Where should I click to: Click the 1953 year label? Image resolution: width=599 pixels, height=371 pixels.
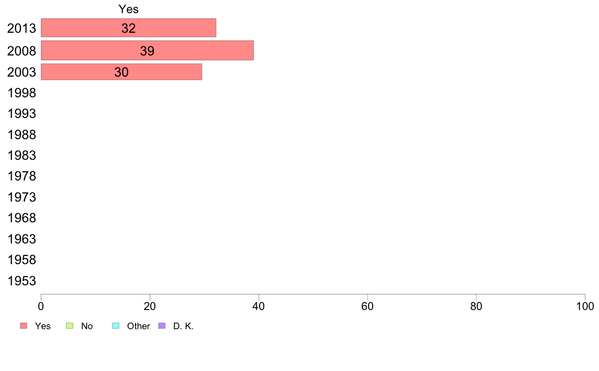coord(22,281)
